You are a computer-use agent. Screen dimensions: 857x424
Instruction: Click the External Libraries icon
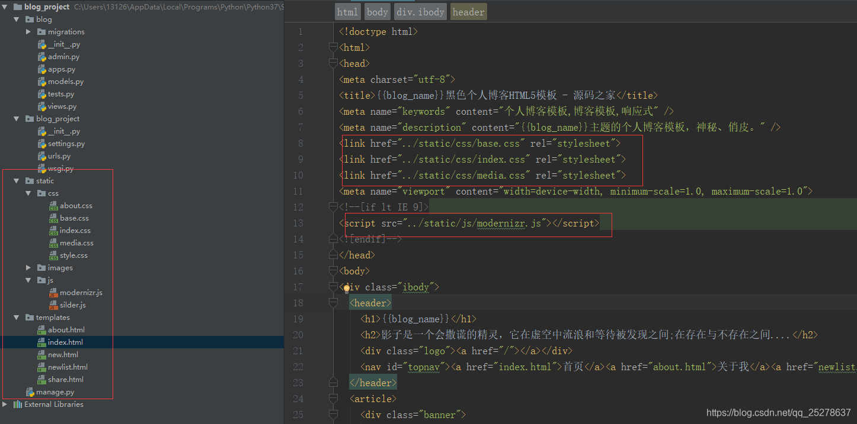(17, 404)
